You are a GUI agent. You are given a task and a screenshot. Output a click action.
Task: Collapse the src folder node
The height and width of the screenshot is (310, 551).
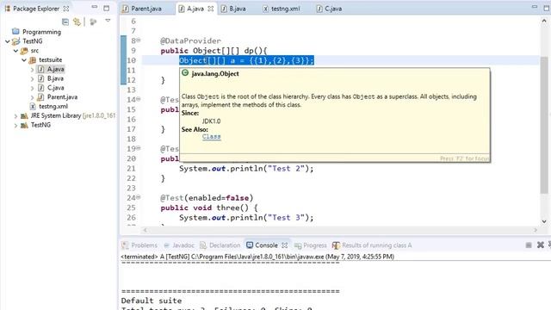(15, 51)
